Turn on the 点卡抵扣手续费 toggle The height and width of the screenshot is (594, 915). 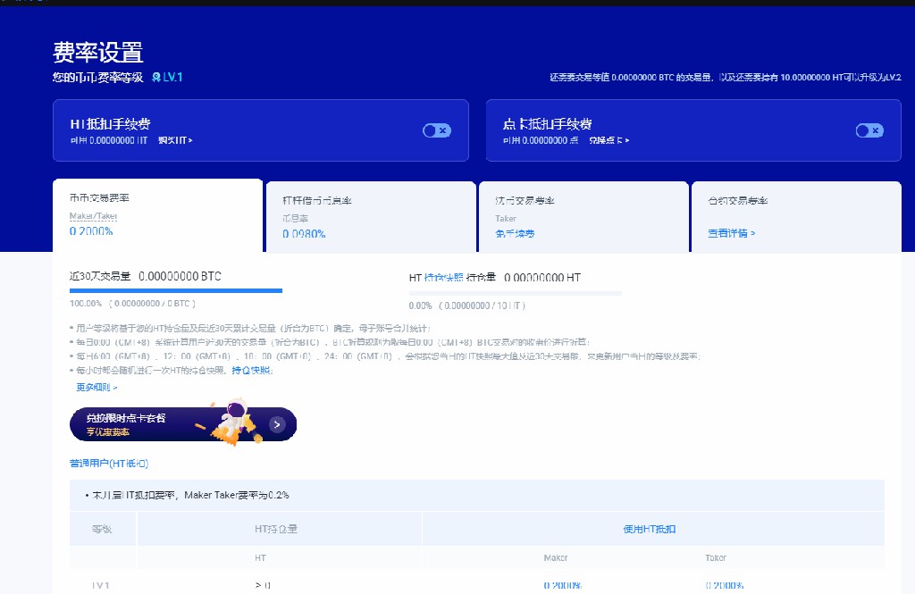869,130
